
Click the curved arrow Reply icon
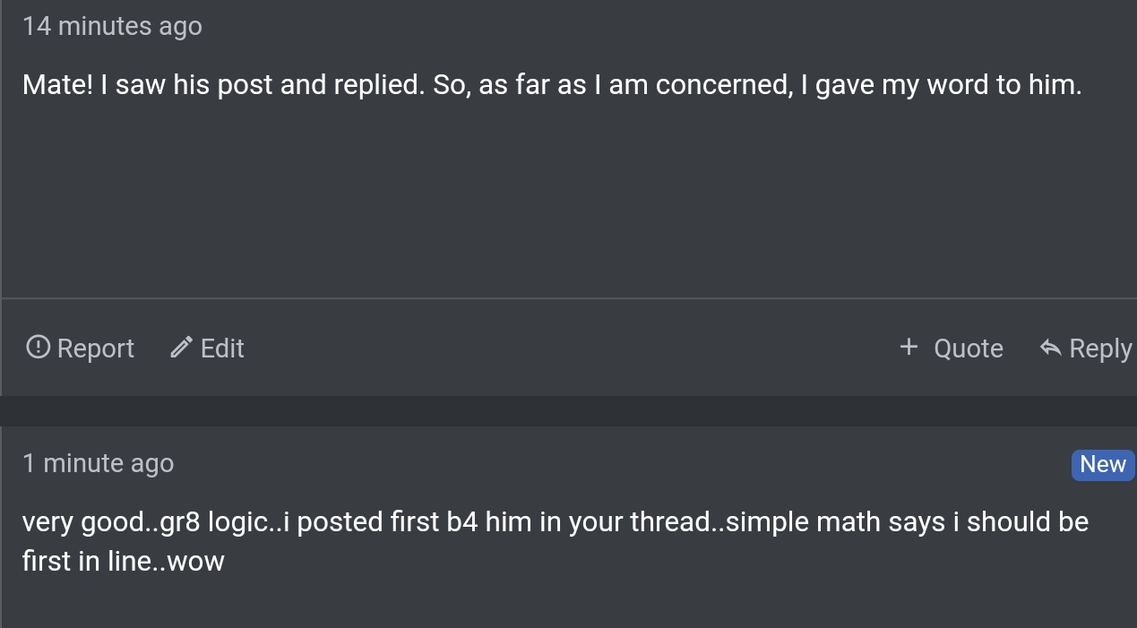click(1051, 347)
